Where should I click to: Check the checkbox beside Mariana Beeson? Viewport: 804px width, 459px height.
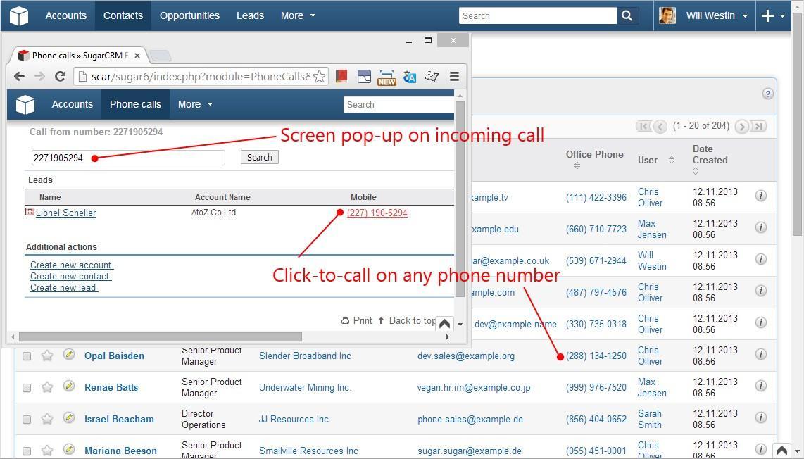27,451
